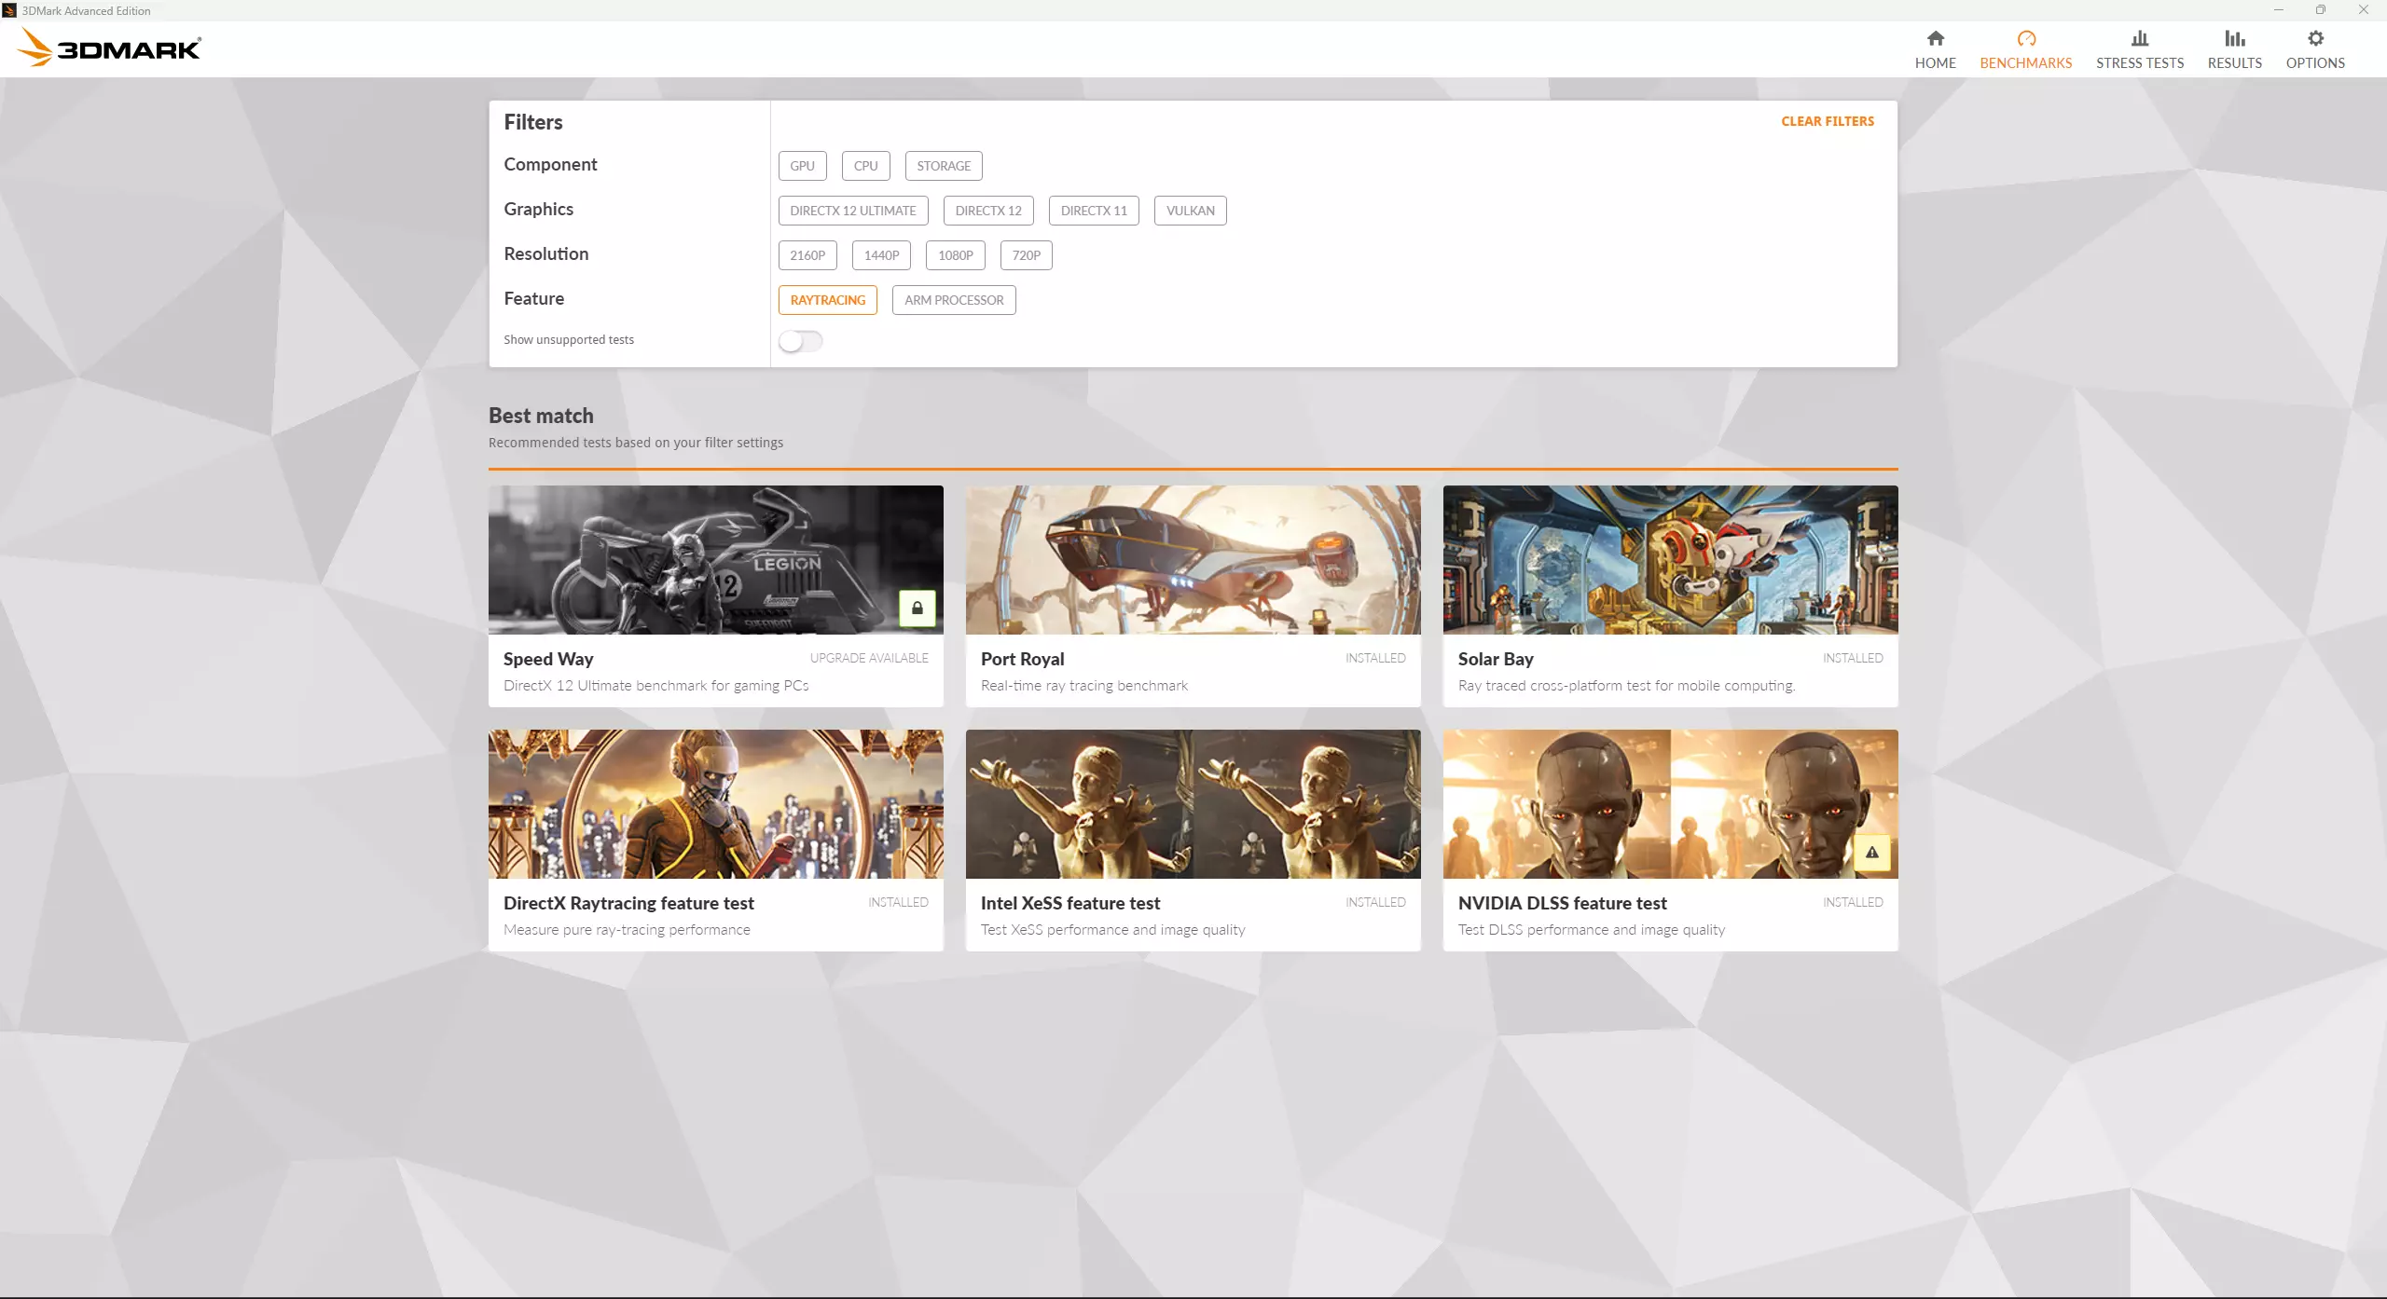The height and width of the screenshot is (1299, 2387).
Task: Restore down the 3DMark window
Action: coord(2321,10)
